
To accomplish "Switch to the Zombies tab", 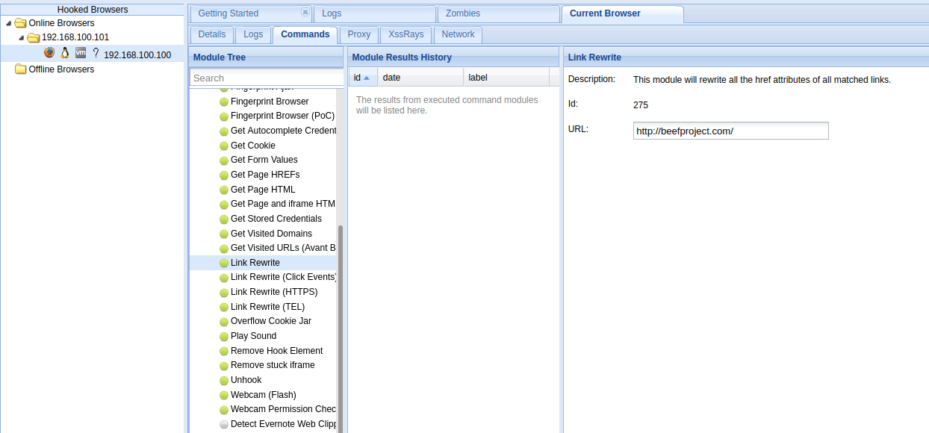I will (463, 13).
